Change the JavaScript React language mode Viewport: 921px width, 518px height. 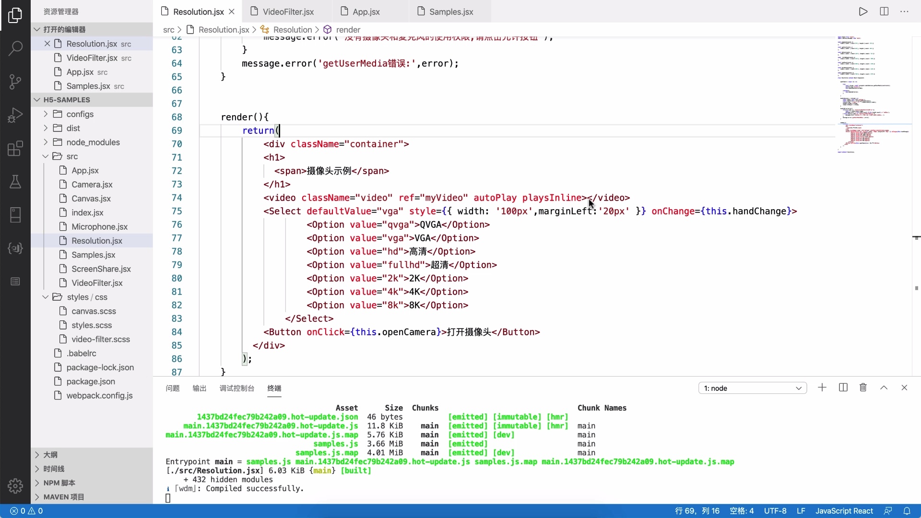pos(844,511)
